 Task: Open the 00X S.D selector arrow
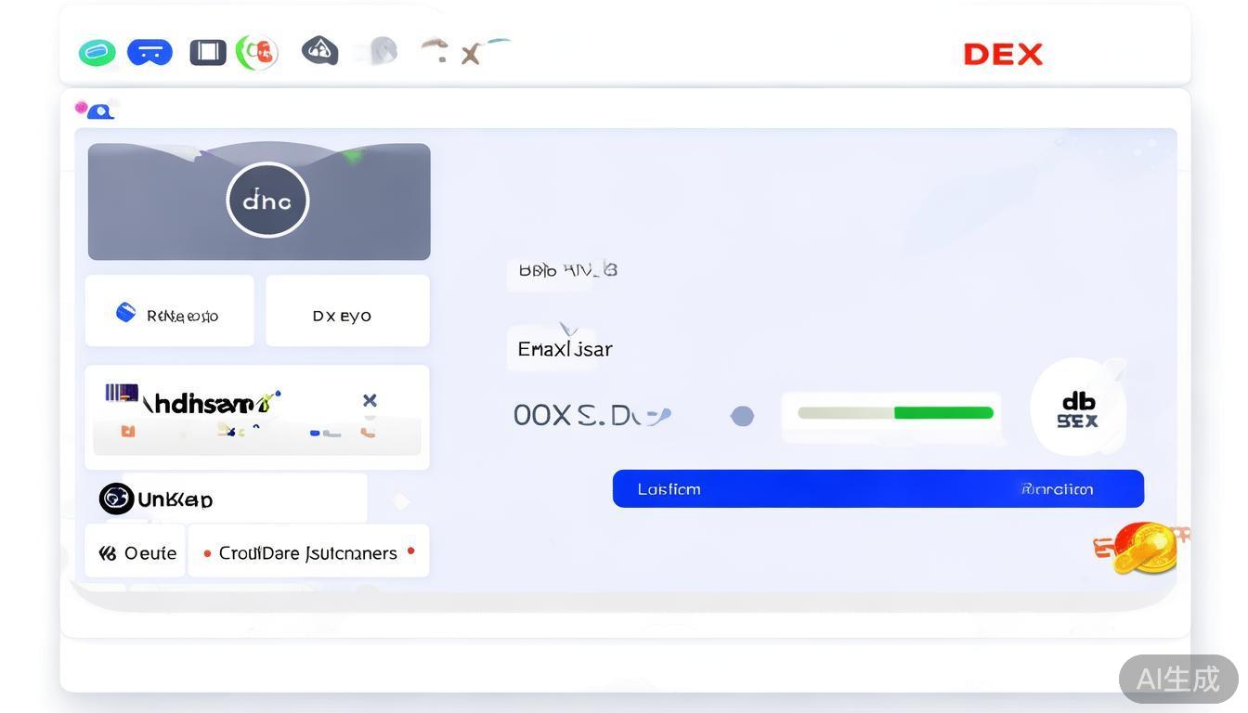coord(659,417)
